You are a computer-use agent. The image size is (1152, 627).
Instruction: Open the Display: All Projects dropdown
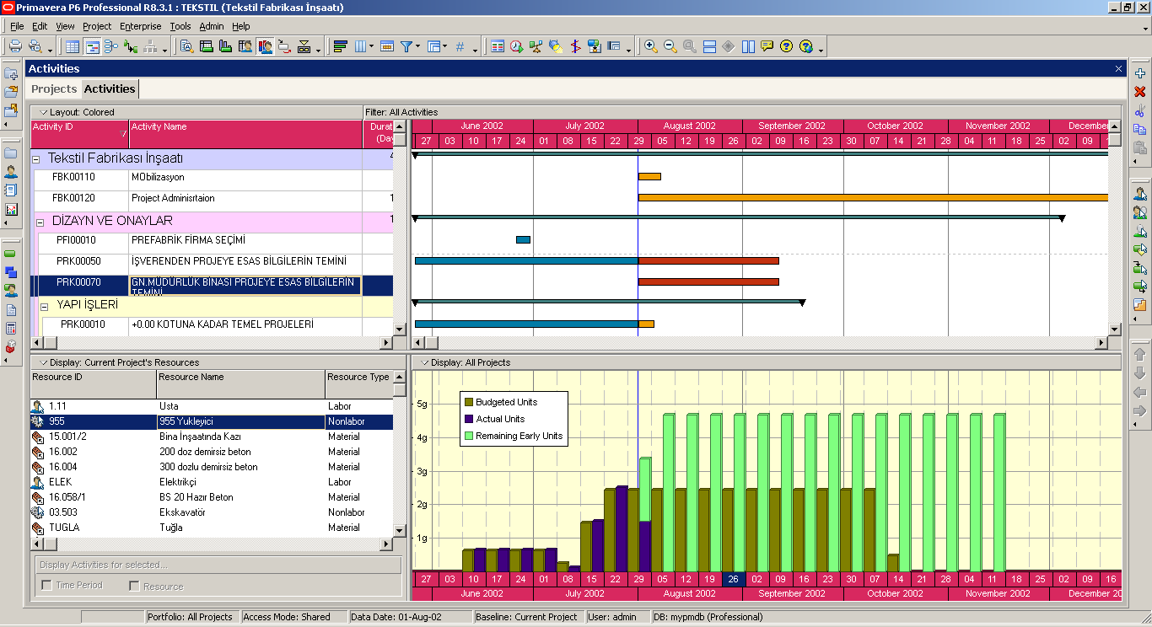click(424, 363)
